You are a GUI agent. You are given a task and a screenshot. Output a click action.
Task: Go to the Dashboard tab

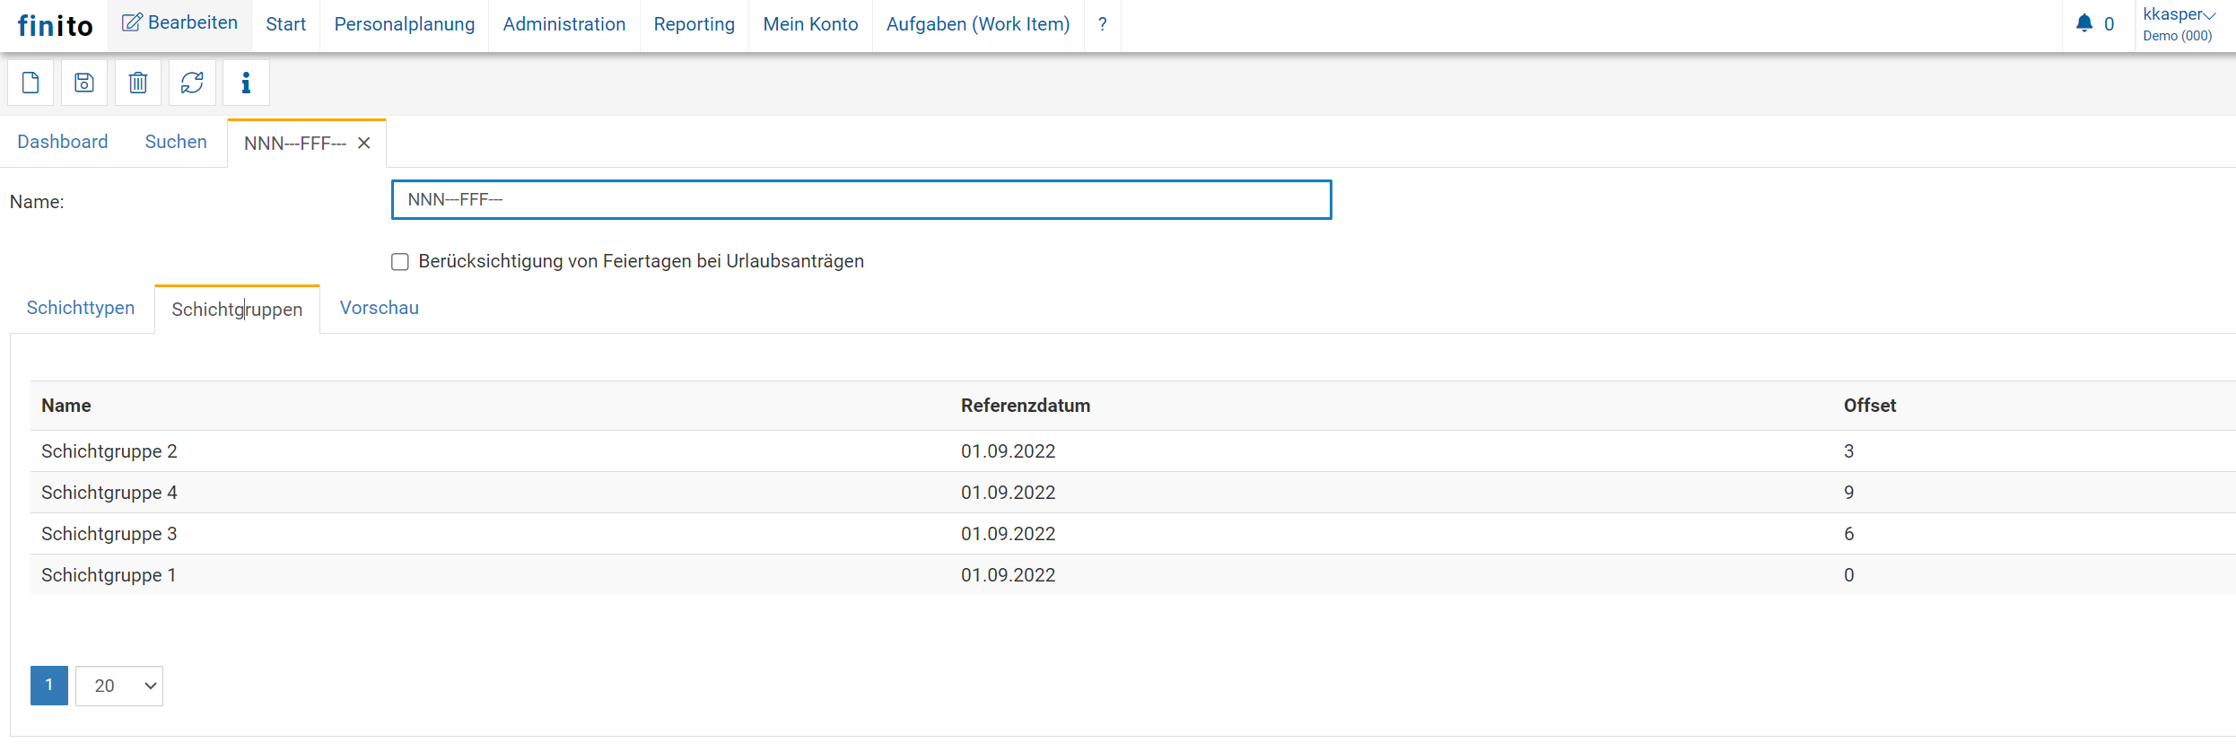click(63, 142)
